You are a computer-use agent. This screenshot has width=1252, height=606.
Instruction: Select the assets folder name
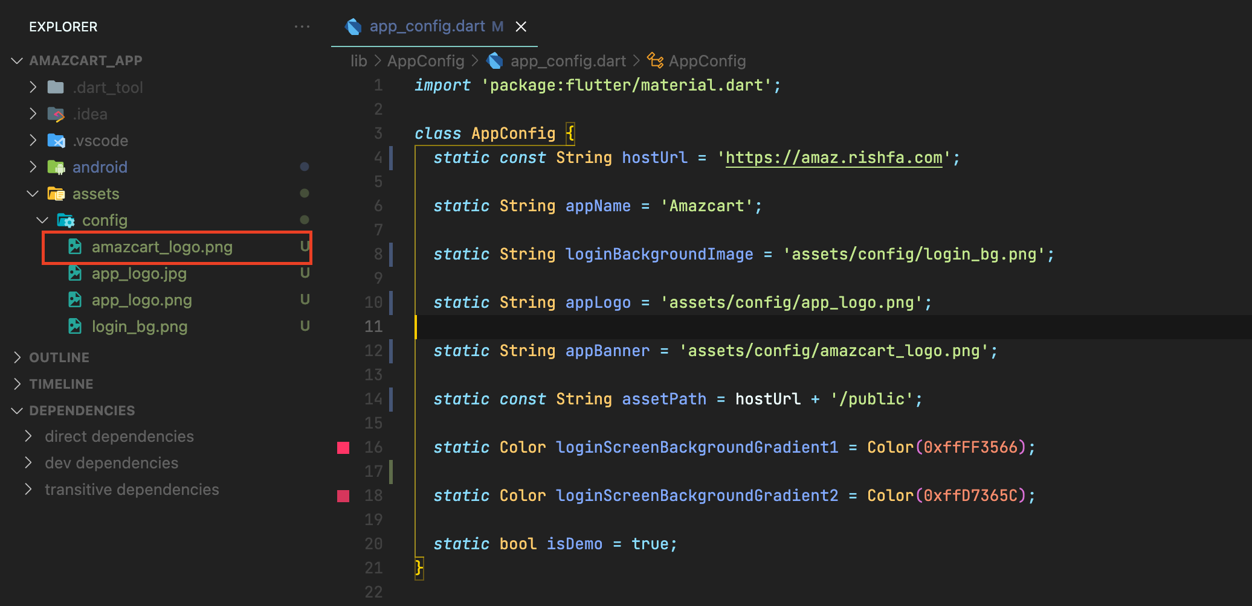96,194
